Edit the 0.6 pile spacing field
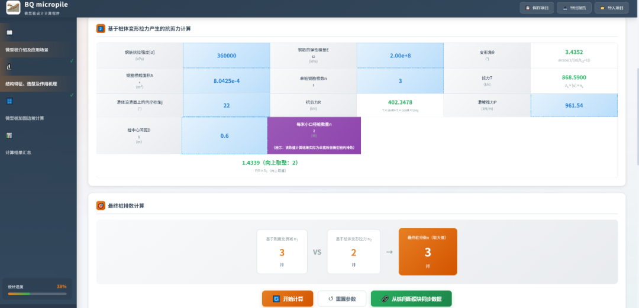 click(225, 135)
